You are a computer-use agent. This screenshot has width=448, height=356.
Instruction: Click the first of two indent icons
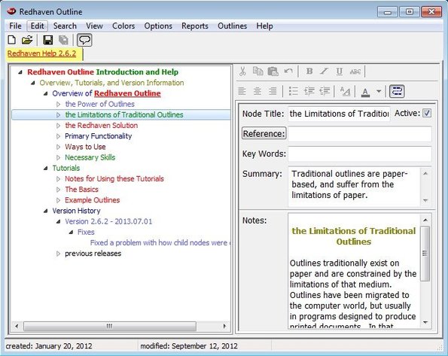point(309,91)
